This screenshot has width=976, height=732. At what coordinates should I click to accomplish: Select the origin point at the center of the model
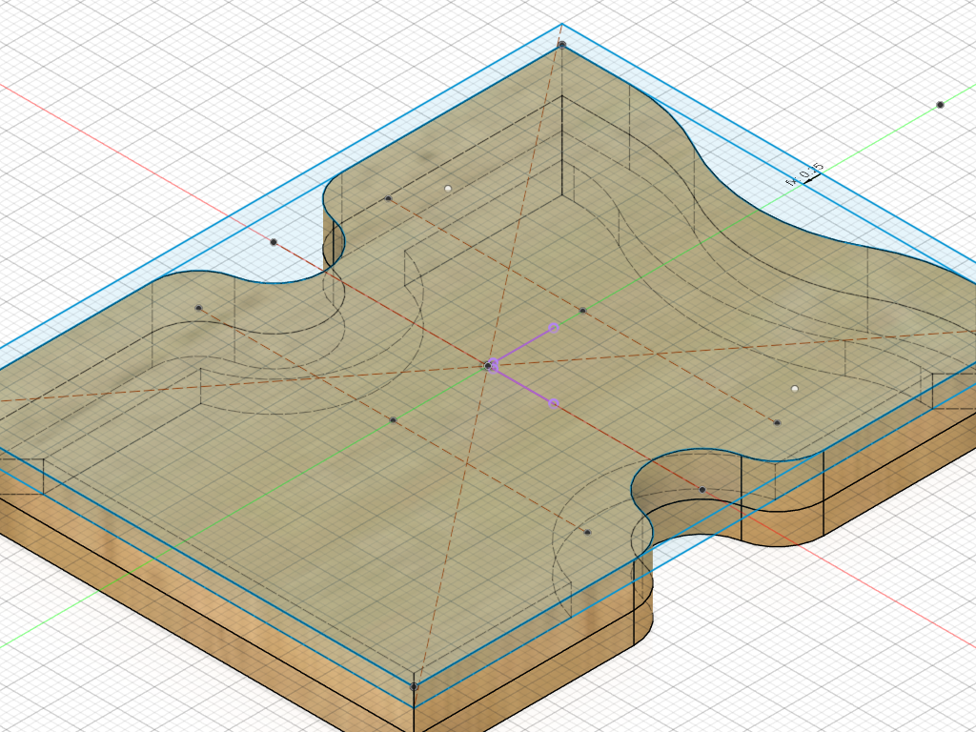coord(489,366)
